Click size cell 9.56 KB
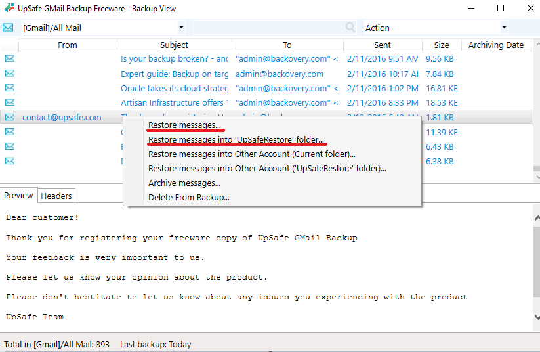 pyautogui.click(x=440, y=59)
